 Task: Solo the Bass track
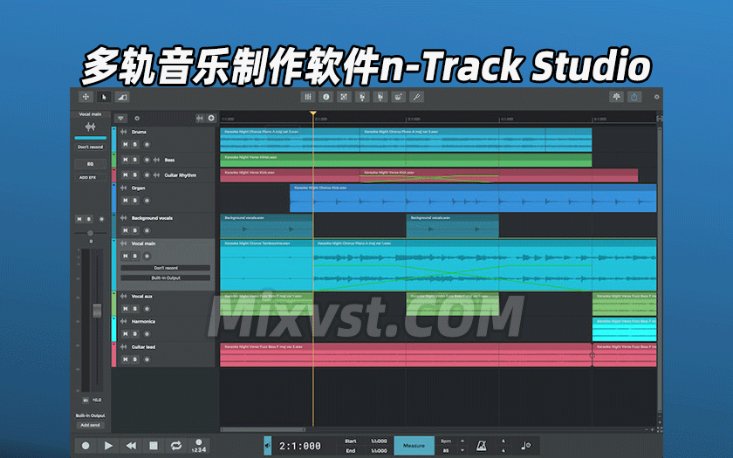pos(135,160)
